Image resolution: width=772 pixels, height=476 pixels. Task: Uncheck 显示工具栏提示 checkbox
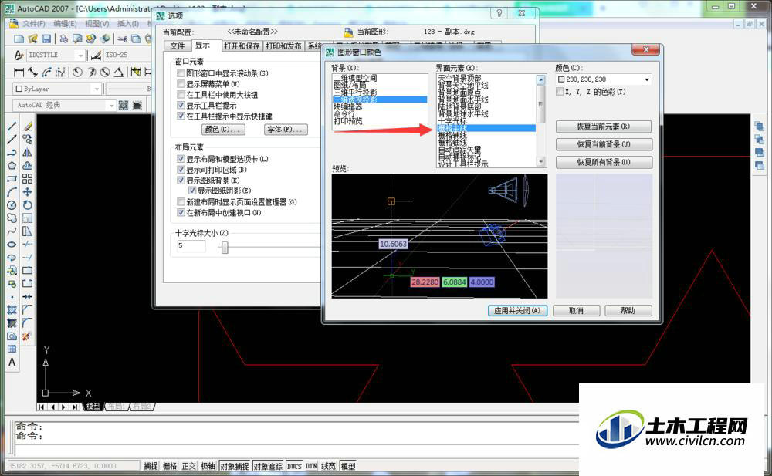(x=181, y=106)
